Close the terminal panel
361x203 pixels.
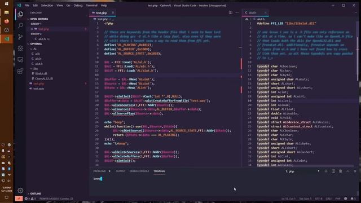click(x=355, y=171)
